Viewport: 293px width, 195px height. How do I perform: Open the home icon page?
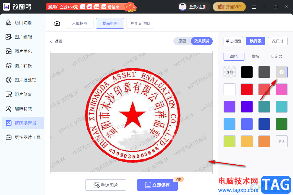click(x=57, y=23)
